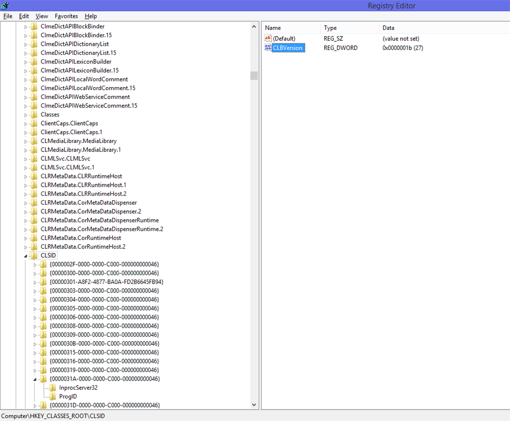Image resolution: width=510 pixels, height=421 pixels.
Task: Click folder icon of CLMLSvc.CLMLSvc.1
Action: pyautogui.click(x=34, y=167)
